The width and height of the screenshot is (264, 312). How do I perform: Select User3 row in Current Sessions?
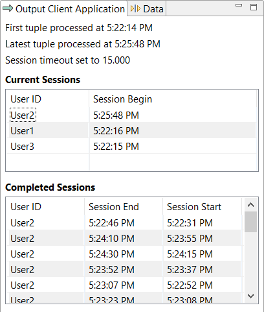coord(132,146)
